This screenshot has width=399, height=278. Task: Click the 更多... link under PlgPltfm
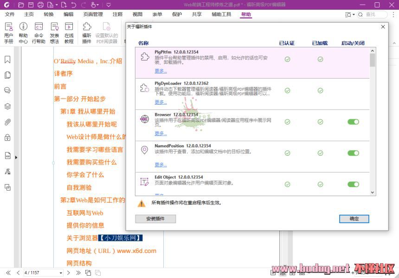[161, 71]
